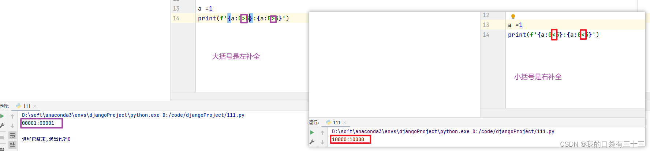Click the yellow lightbulb intention icon

point(513,17)
